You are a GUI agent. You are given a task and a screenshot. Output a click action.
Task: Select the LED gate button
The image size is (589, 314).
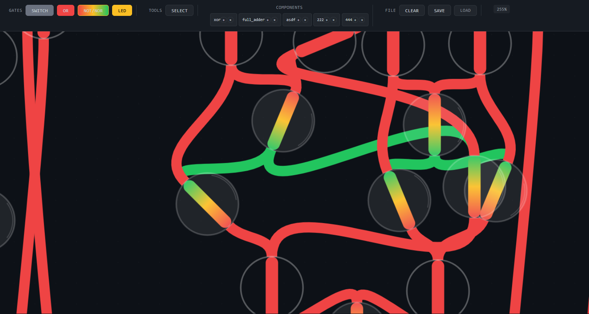(122, 11)
